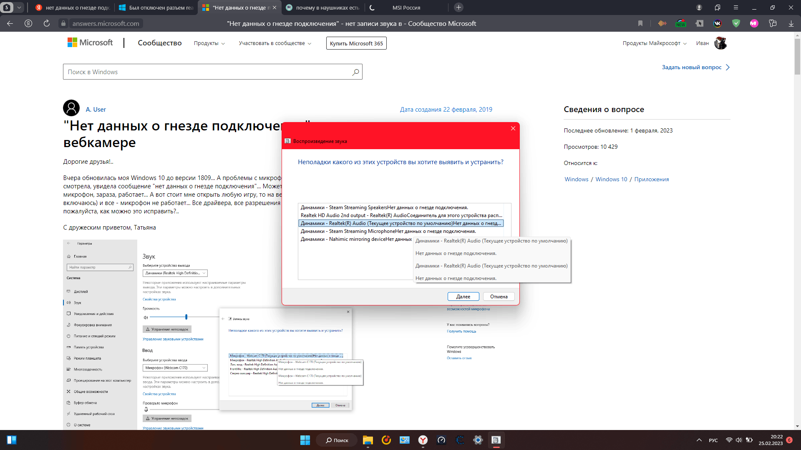Click Далее button in troubleshooter
Viewport: 801px width, 450px height.
[463, 297]
